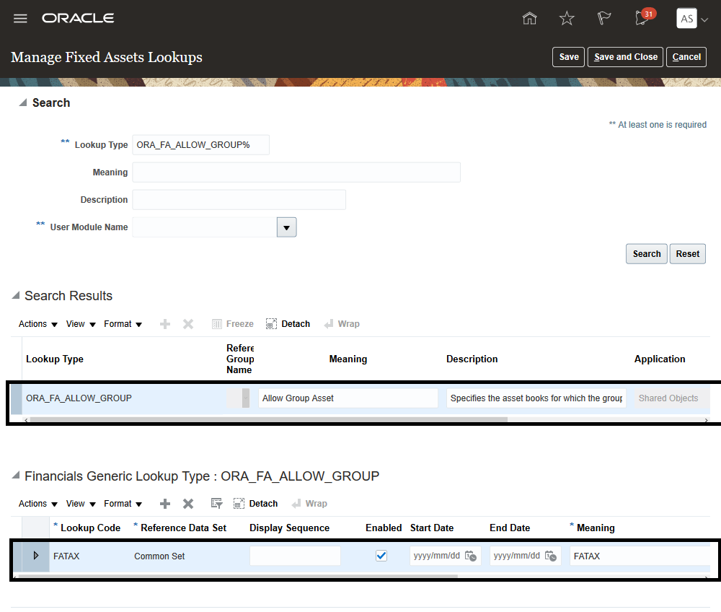
Task: Open the End Date calendar picker
Action: 551,556
